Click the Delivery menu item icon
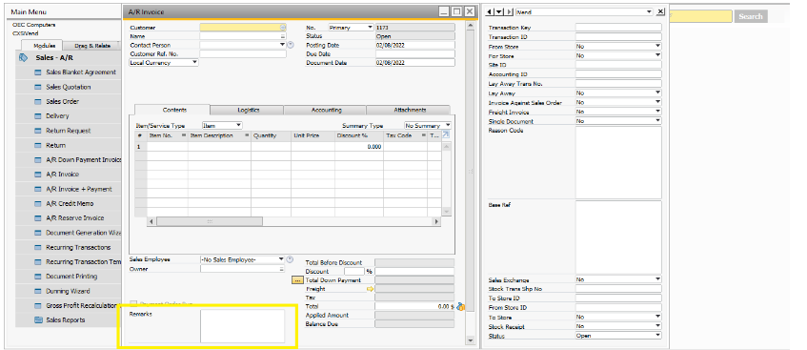 (37, 116)
